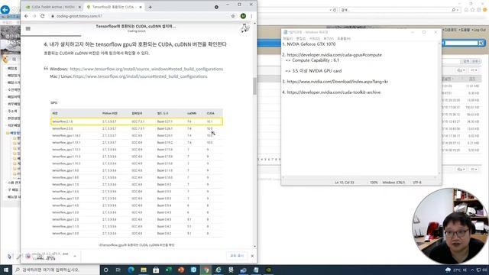Open File Explorer from the taskbar

(x=144, y=270)
